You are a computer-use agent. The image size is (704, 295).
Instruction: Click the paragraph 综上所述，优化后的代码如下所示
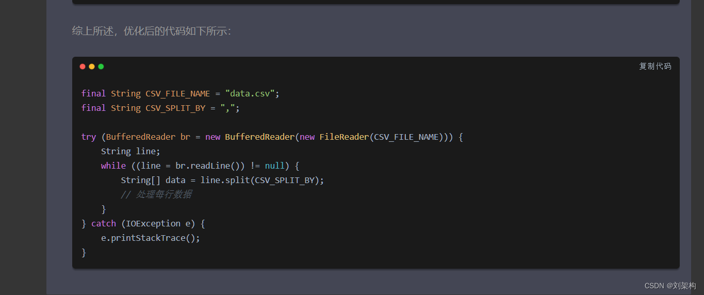coord(152,31)
